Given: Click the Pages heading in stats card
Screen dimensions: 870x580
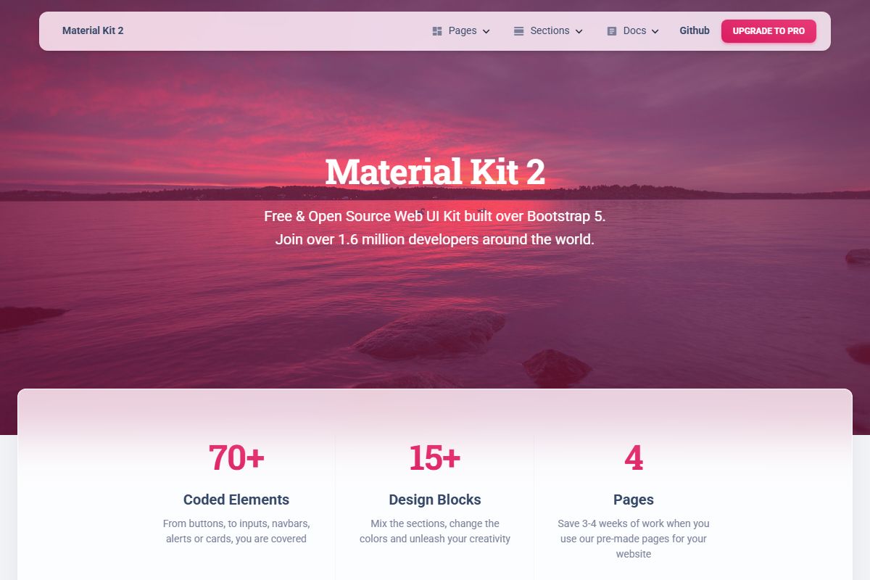Looking at the screenshot, I should click(634, 500).
